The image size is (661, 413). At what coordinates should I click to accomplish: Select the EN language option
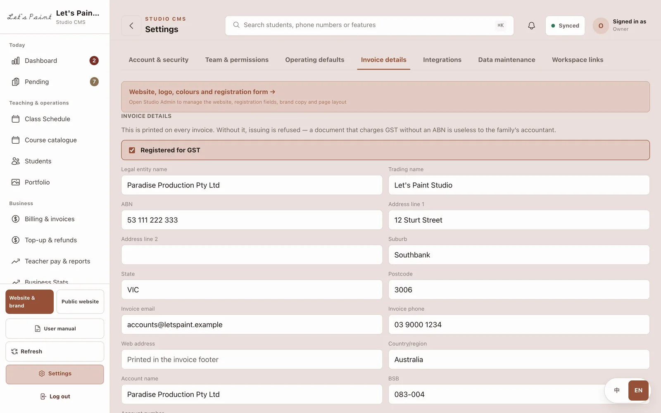coord(638,390)
